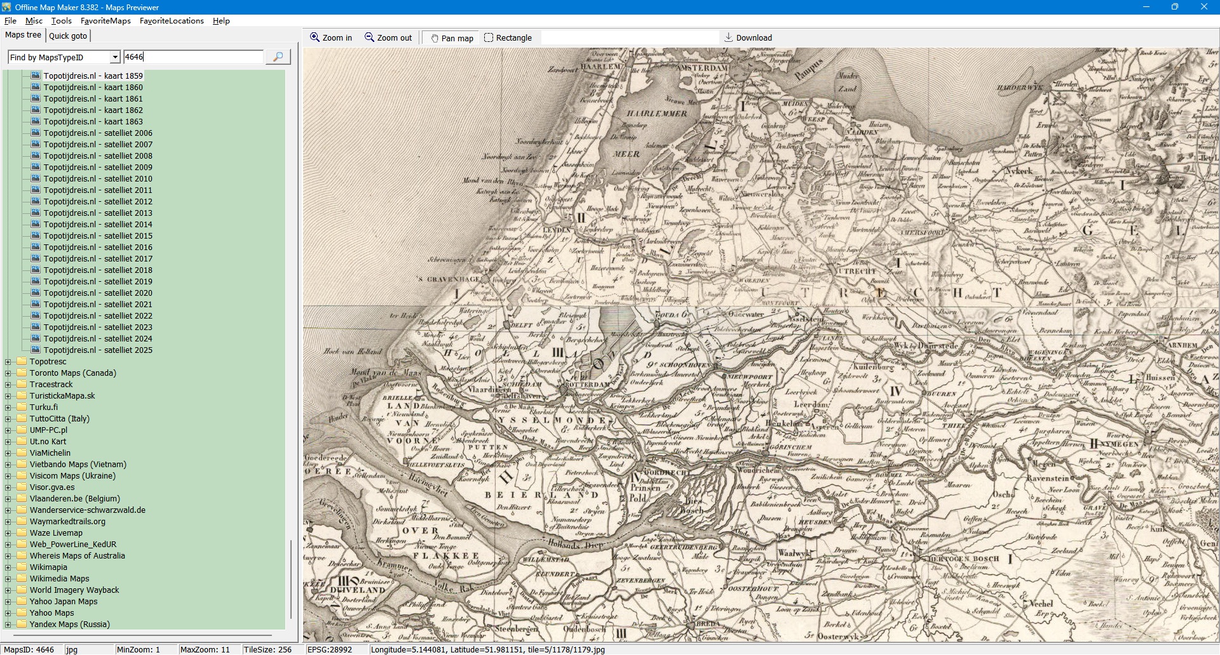Select Topotijdreis.nl kaart 1859 map icon
Screen dimensions: 1220x655
point(36,76)
